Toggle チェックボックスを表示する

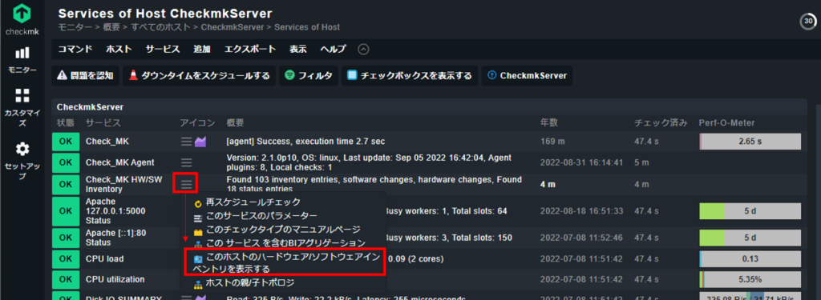410,76
